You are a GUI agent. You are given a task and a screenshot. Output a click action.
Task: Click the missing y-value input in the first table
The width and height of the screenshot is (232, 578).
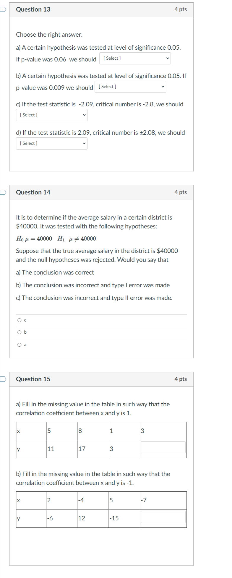click(163, 447)
